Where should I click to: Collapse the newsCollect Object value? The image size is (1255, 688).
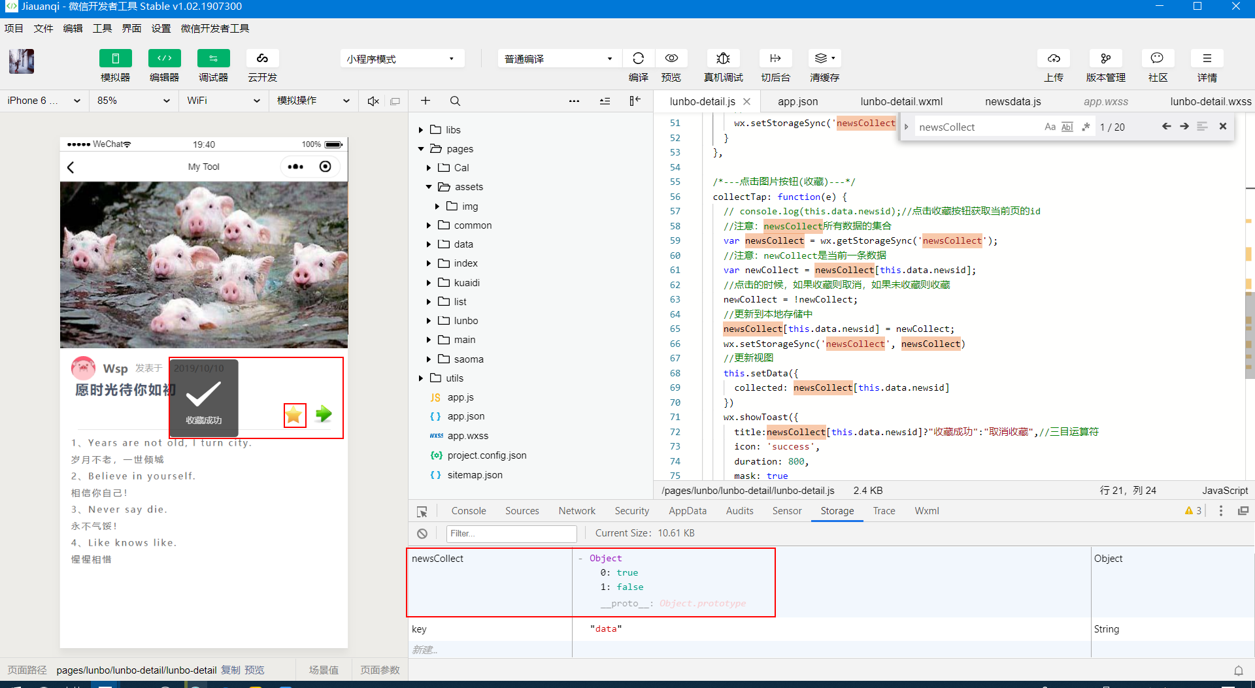tap(580, 559)
